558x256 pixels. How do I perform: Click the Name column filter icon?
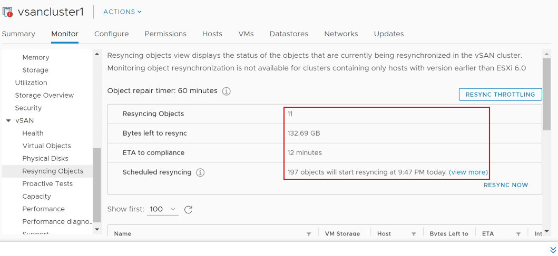click(x=309, y=234)
